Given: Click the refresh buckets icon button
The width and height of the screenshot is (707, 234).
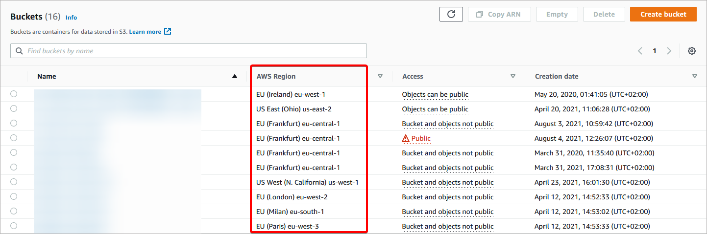Looking at the screenshot, I should click(451, 14).
